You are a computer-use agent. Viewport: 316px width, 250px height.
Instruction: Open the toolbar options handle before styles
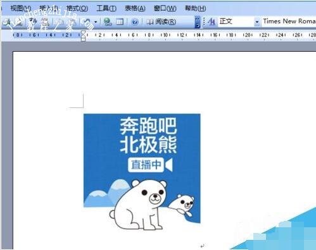(x=198, y=21)
